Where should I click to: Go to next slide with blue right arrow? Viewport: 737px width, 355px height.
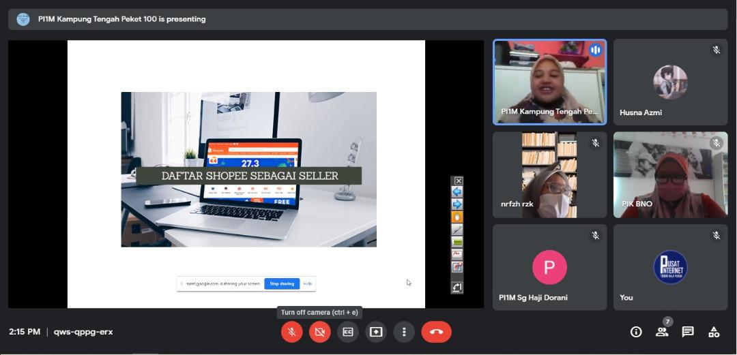pyautogui.click(x=457, y=204)
